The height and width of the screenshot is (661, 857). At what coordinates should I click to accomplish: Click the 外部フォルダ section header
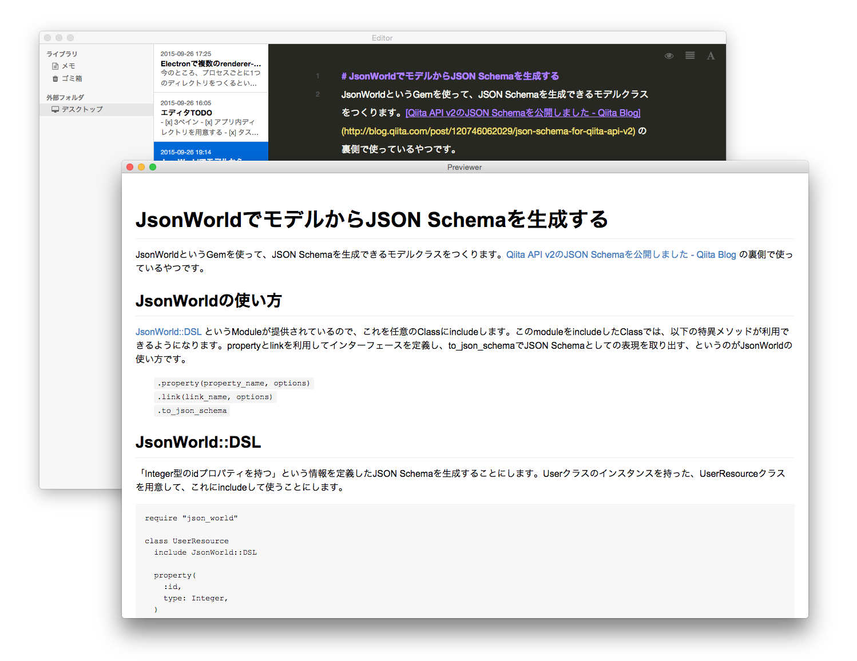(65, 97)
